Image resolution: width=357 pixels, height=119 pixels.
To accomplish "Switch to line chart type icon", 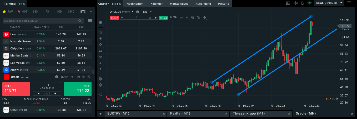I will 181,18.
